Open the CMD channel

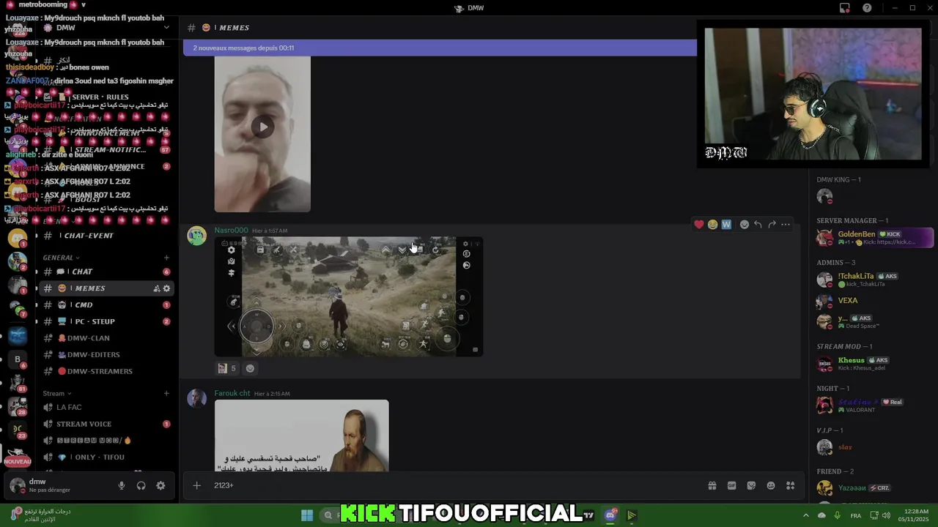[x=106, y=304]
